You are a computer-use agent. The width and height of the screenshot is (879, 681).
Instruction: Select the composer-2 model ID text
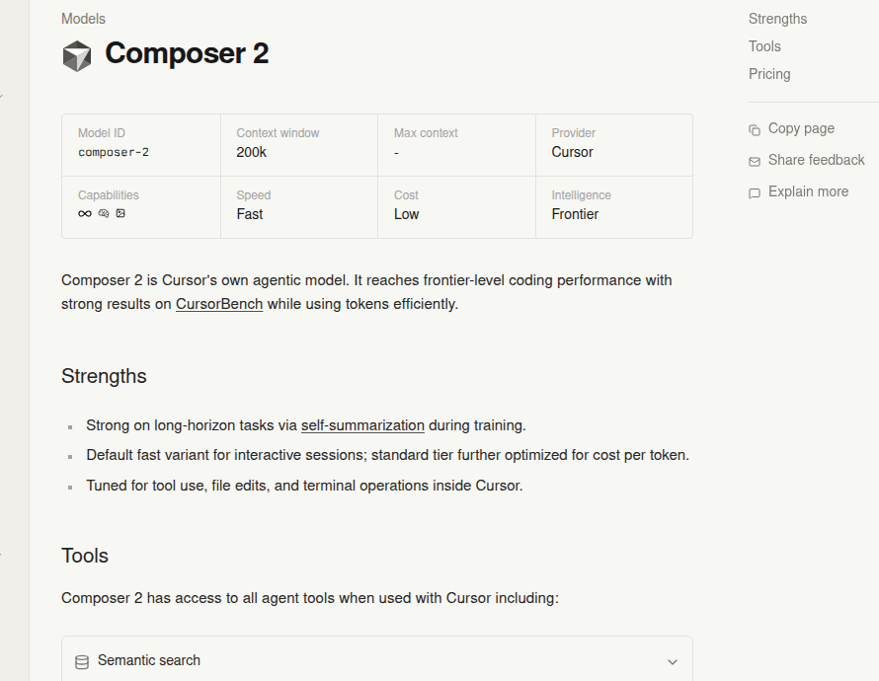114,153
